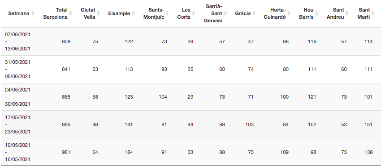Image resolution: width=381 pixels, height=166 pixels.
Task: Click the Gràcia column header label
Action: click(243, 13)
